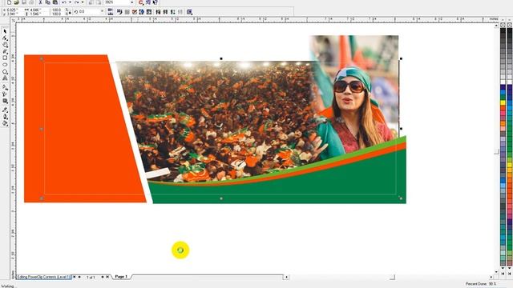Screen dimensions: 513x288
Task: Click the Import icon
Action: pyautogui.click(x=91, y=2)
